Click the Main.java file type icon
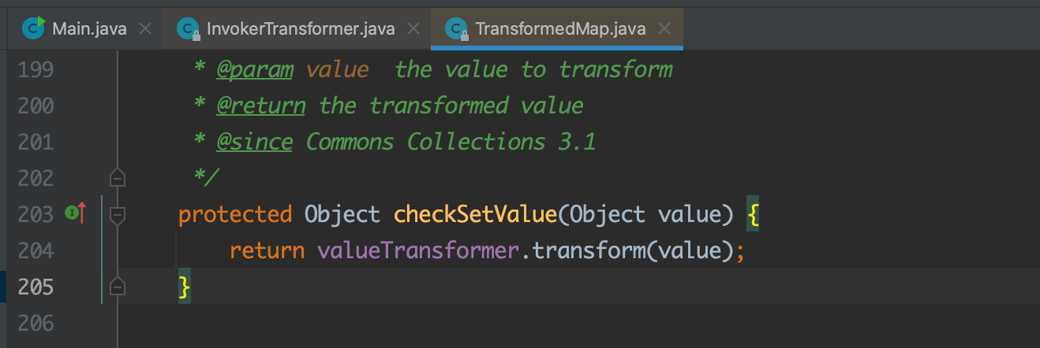 (33, 28)
